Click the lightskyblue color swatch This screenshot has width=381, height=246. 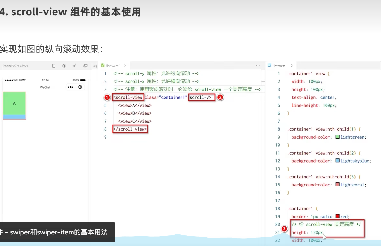tap(337, 161)
